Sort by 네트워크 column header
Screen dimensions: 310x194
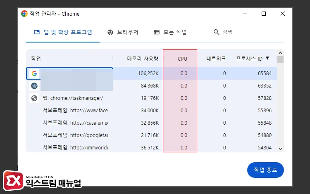(x=216, y=59)
